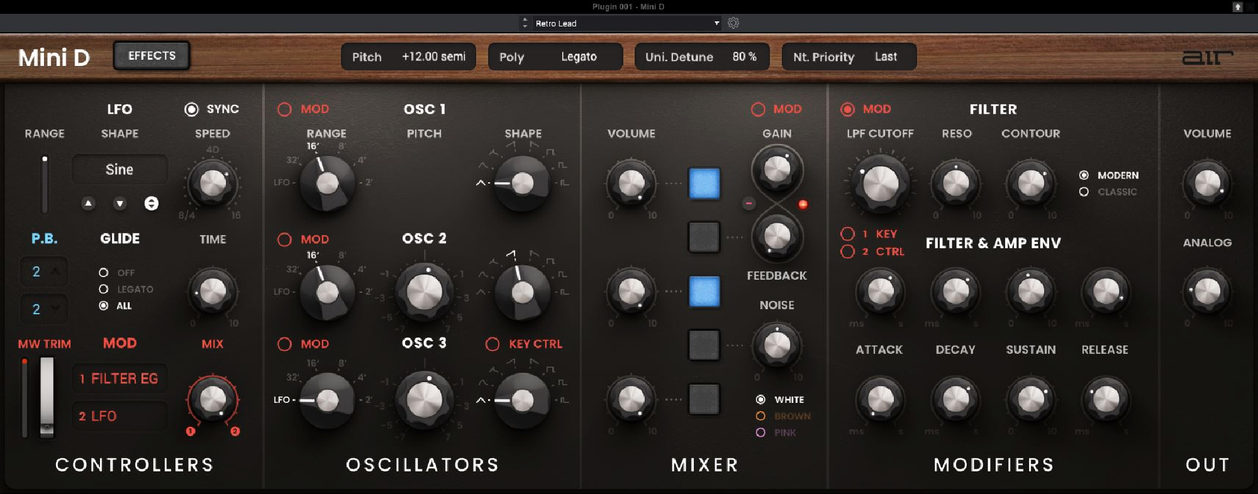Enable MOD for OSC 2
This screenshot has height=494, width=1258.
pos(284,239)
